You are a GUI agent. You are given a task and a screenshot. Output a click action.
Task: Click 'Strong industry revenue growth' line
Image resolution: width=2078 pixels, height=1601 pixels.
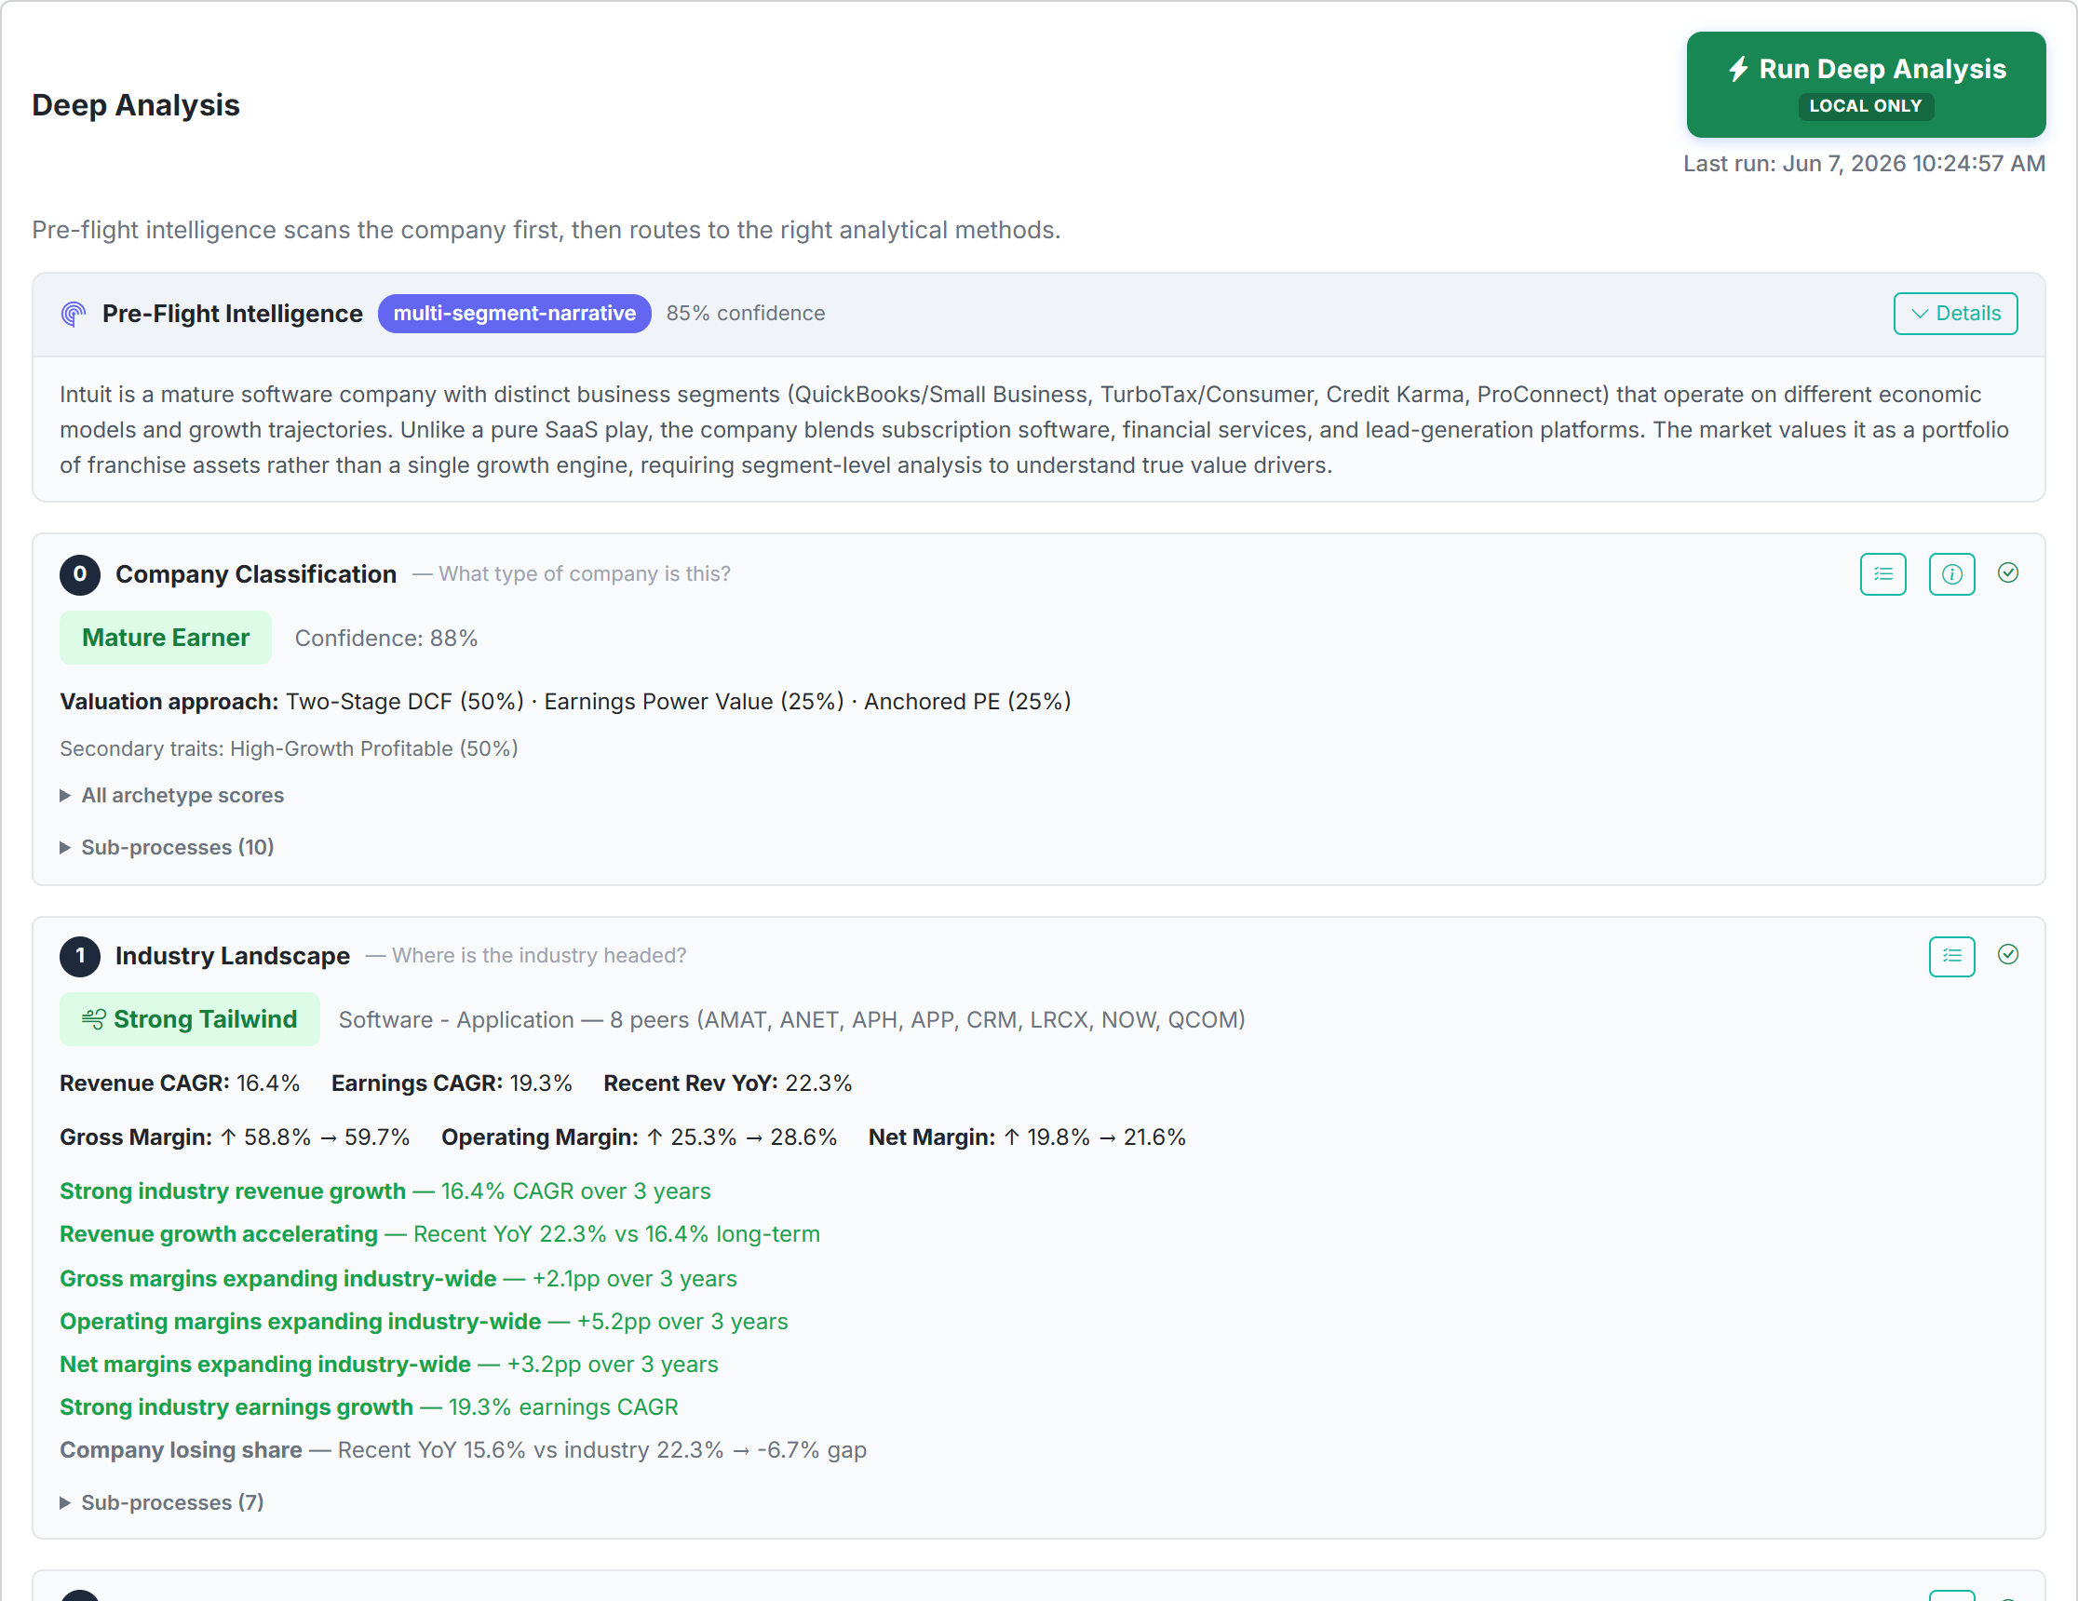[385, 1191]
